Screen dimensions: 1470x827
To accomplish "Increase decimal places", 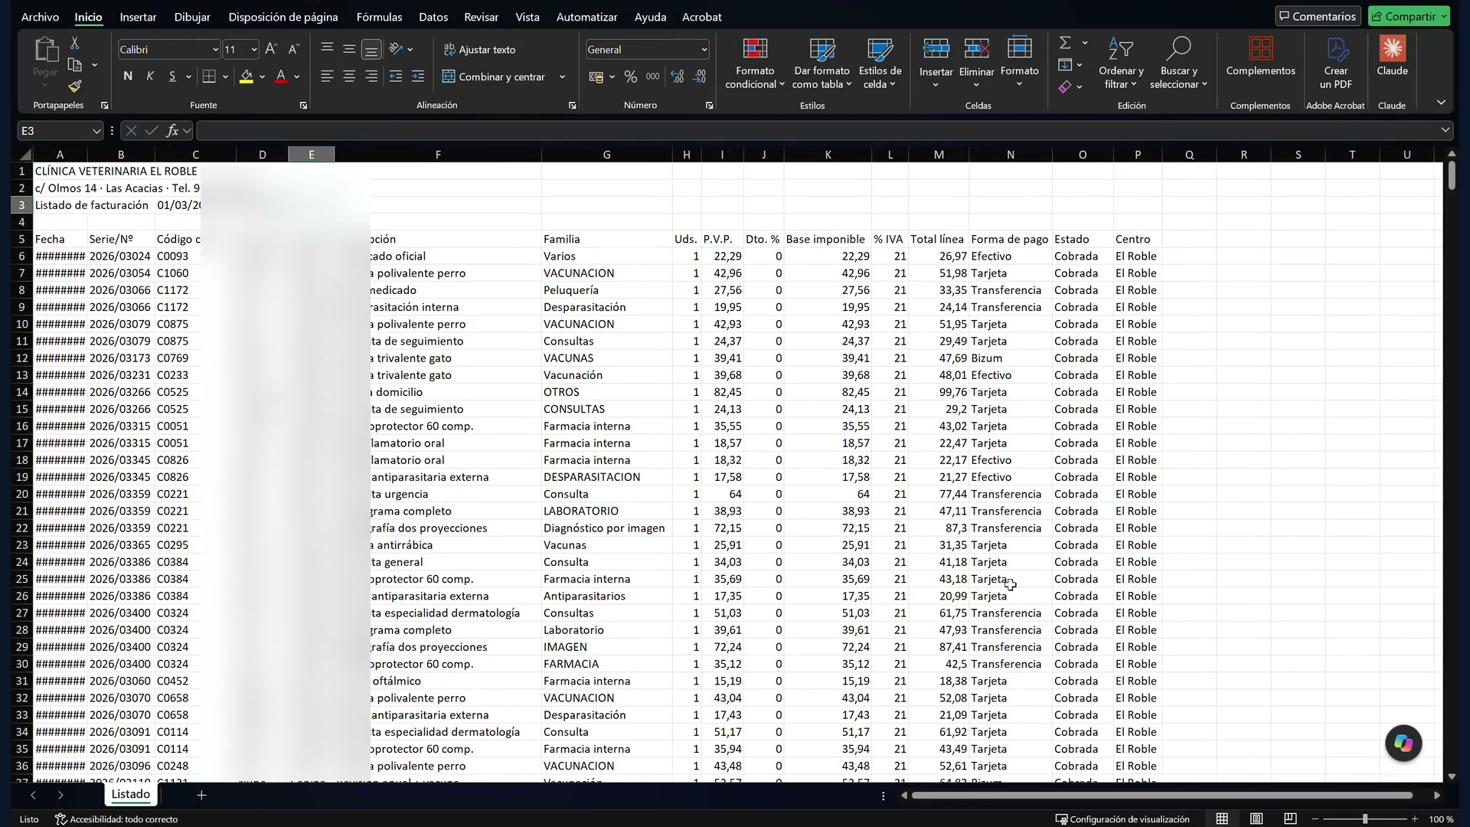I will pyautogui.click(x=677, y=77).
